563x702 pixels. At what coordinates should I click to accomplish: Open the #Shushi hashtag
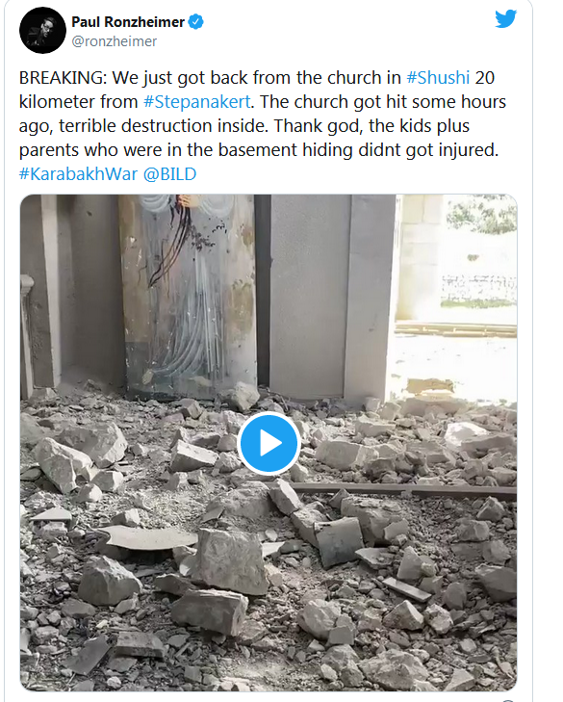[x=438, y=78]
